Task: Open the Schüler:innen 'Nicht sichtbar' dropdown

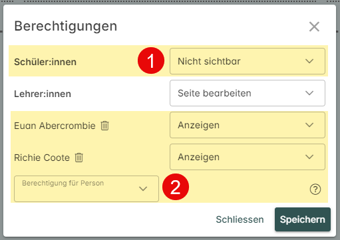Action: (x=248, y=61)
